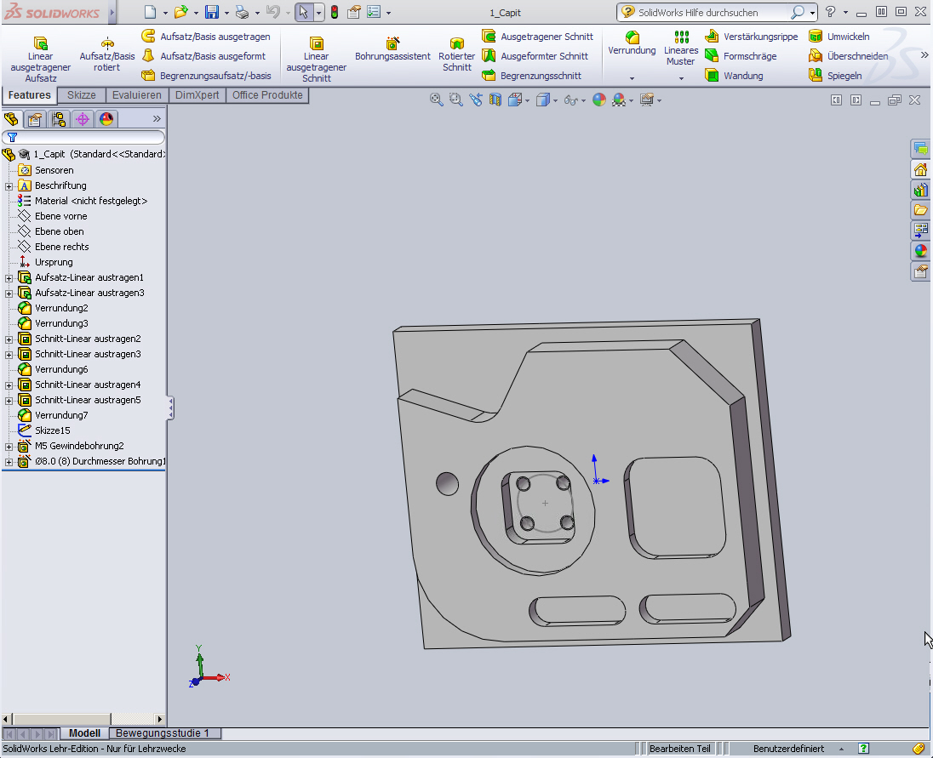Click the New document icon
The height and width of the screenshot is (758, 933).
pos(151,12)
